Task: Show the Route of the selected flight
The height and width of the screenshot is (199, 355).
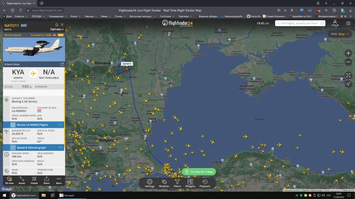Action: click(x=22, y=180)
